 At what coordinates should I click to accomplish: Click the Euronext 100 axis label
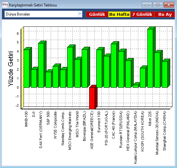pos(99,122)
